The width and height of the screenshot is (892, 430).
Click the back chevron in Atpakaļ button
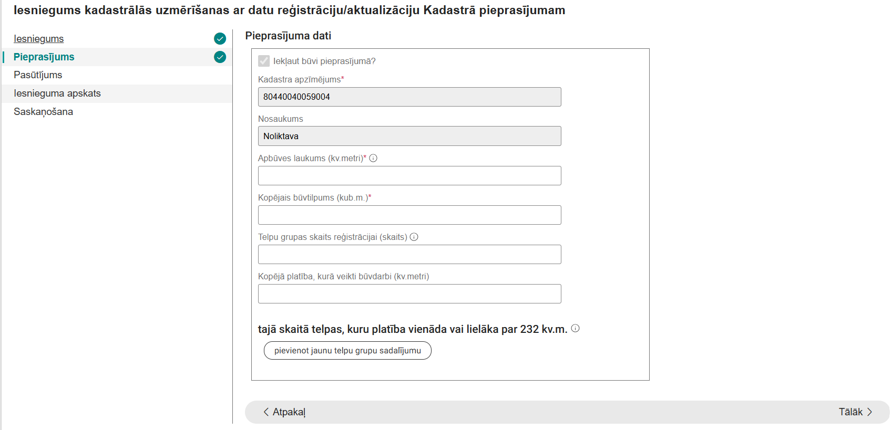point(266,412)
